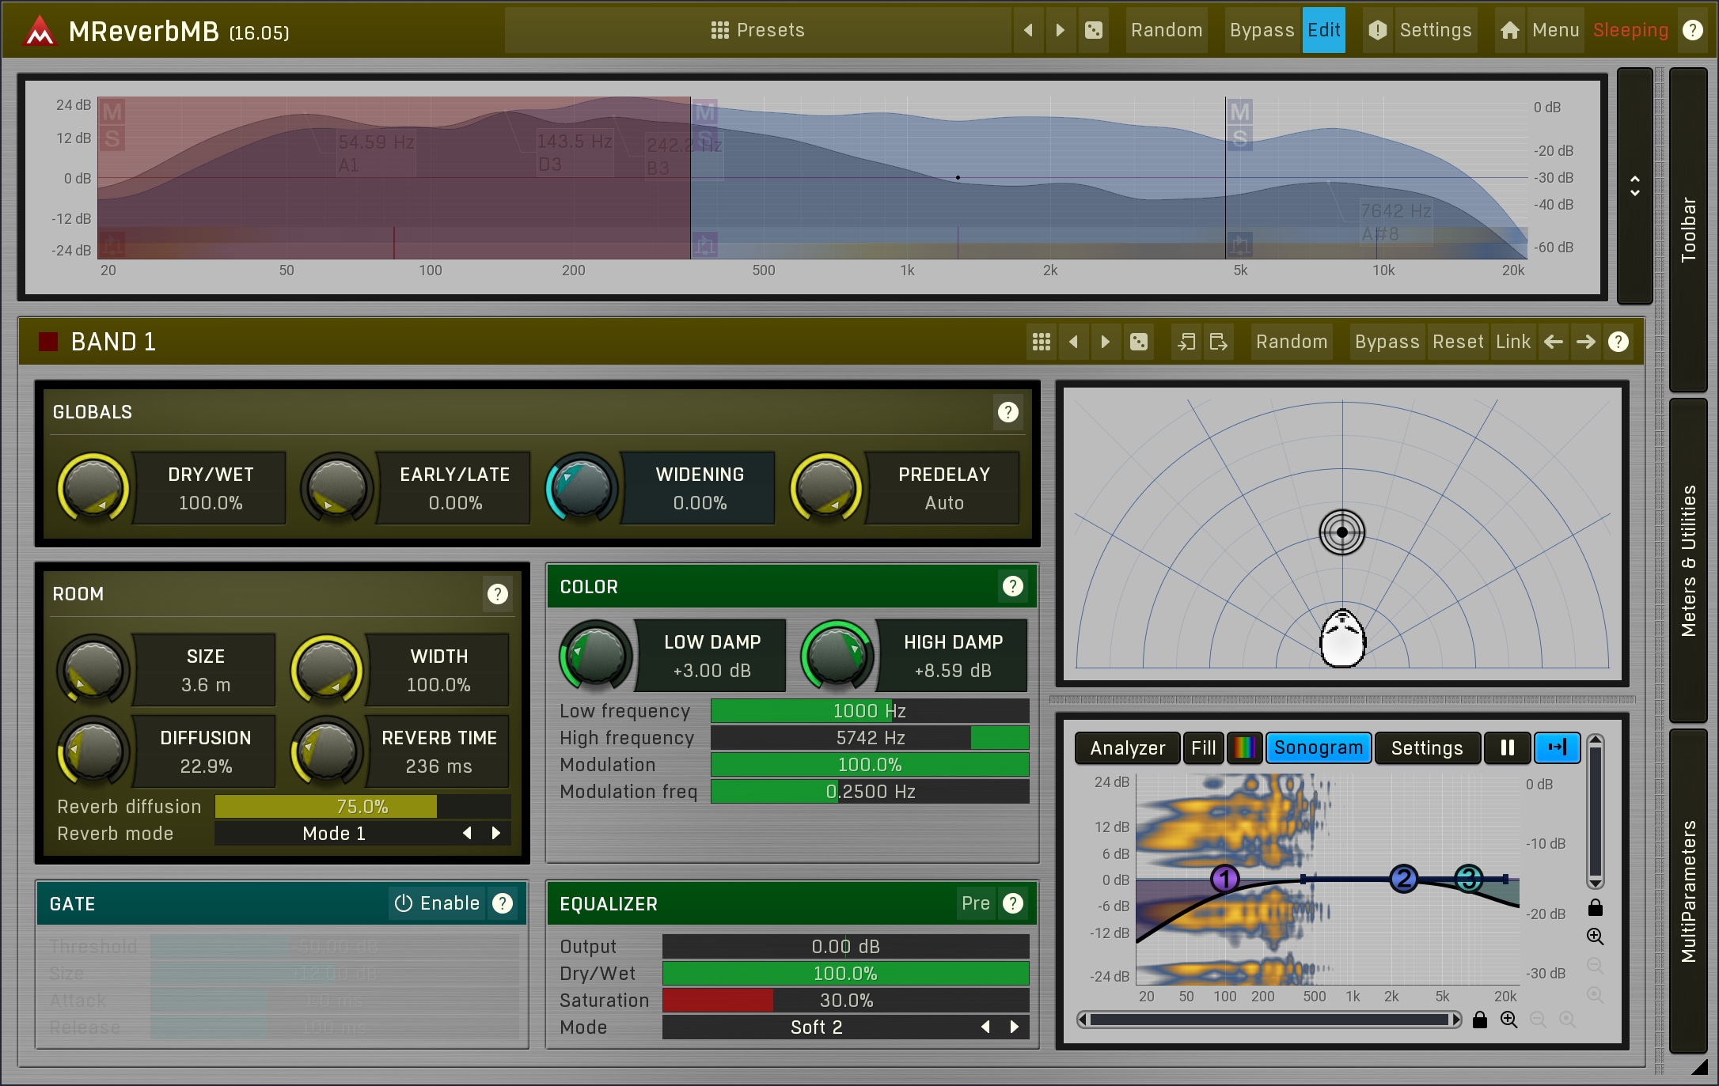Enable the Gate section
The height and width of the screenshot is (1086, 1719).
438,903
